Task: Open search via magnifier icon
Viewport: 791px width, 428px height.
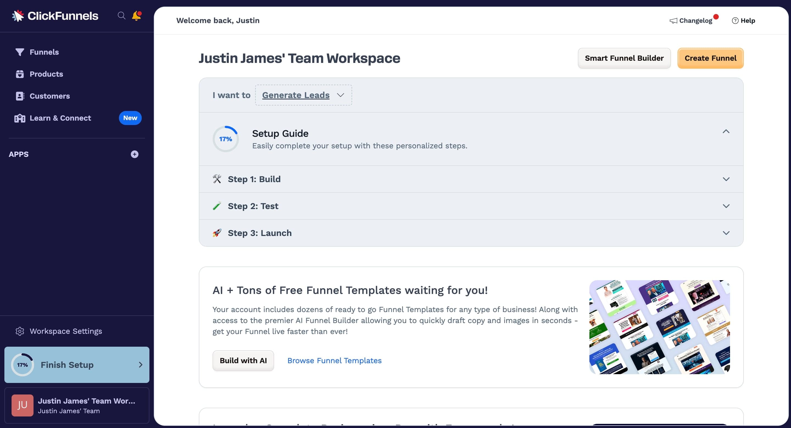Action: coord(122,16)
